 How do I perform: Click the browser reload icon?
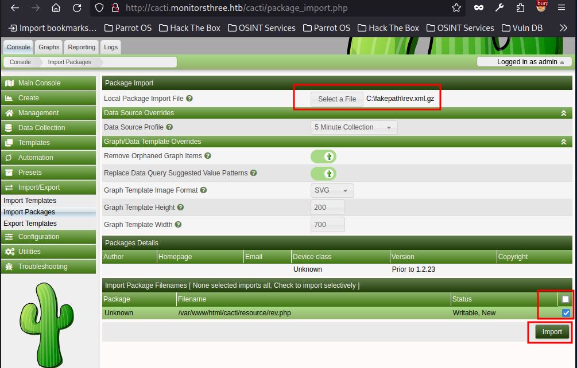pos(76,8)
